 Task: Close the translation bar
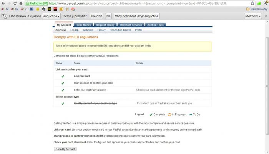[266, 16]
